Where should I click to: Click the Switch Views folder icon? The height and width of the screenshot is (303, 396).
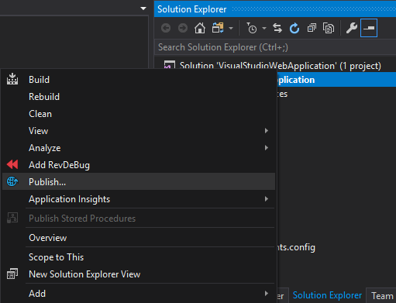coord(218,28)
